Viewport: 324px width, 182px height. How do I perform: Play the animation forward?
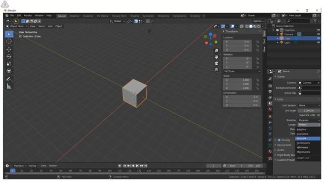pyautogui.click(x=137, y=166)
